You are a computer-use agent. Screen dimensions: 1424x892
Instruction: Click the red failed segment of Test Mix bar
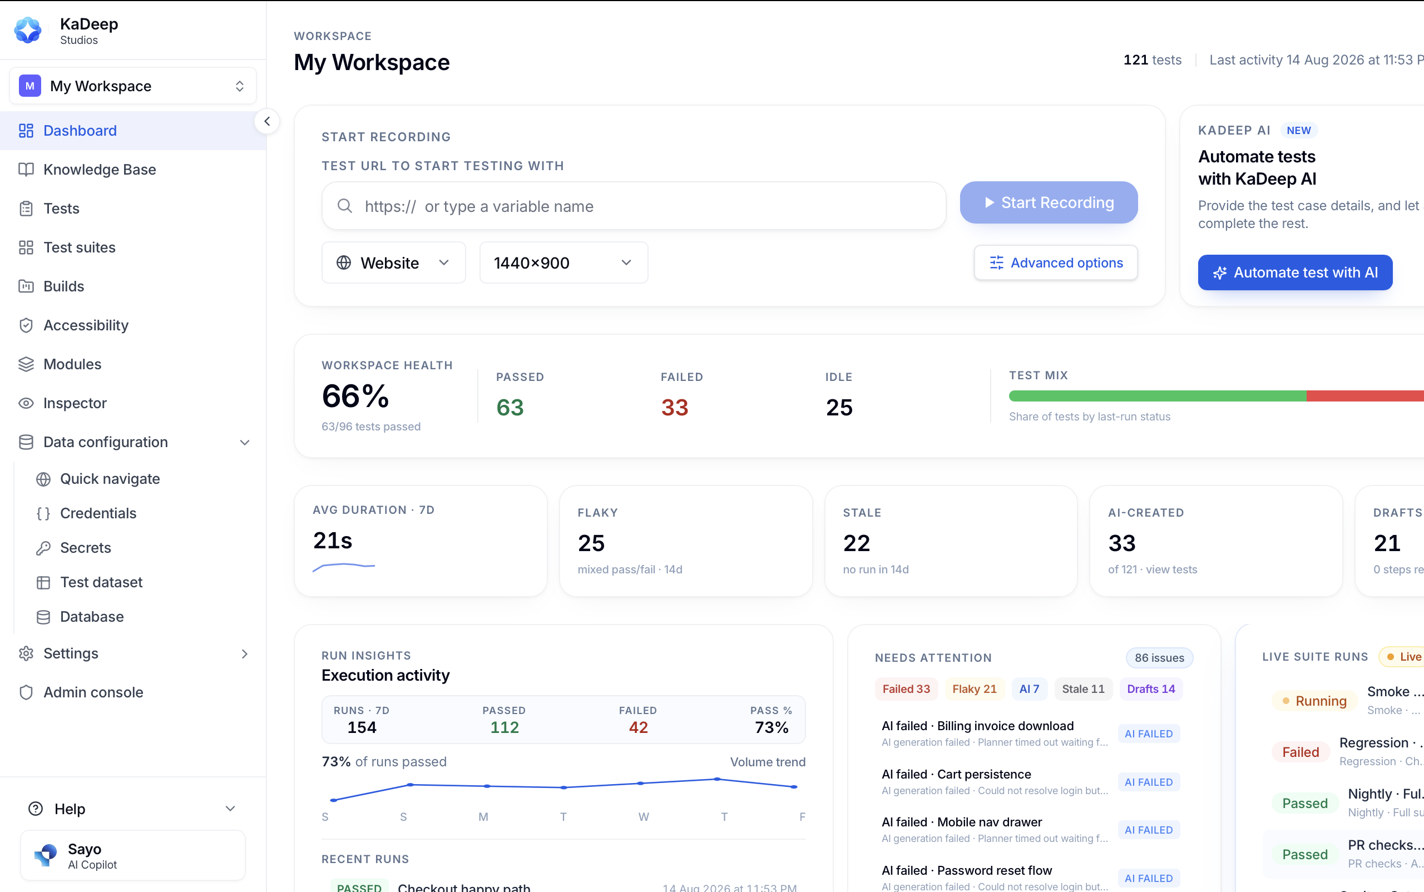click(1365, 396)
